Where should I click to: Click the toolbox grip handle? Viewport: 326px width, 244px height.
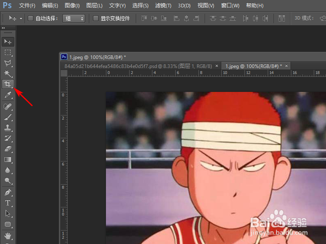pos(8,33)
